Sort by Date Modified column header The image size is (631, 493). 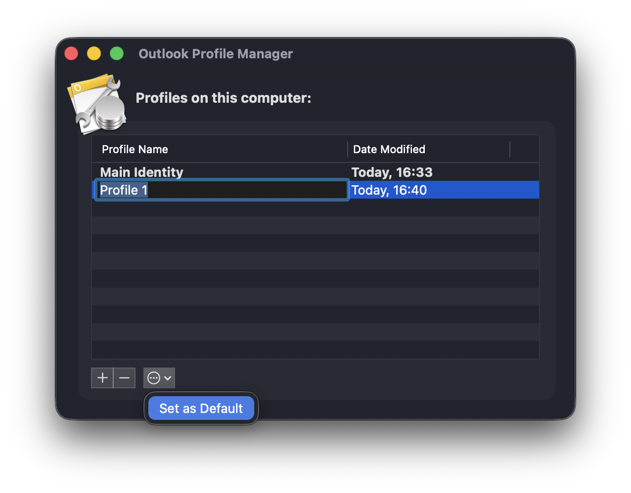point(429,149)
